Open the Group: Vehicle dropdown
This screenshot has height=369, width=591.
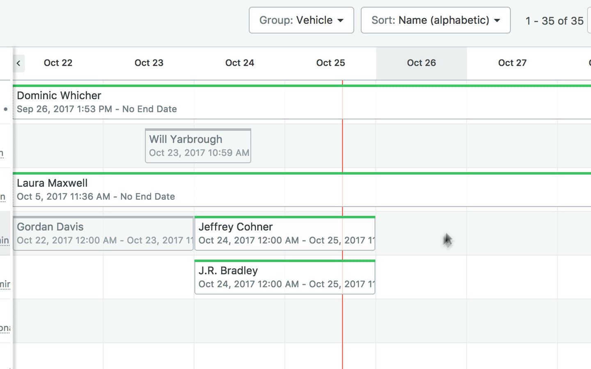point(301,20)
